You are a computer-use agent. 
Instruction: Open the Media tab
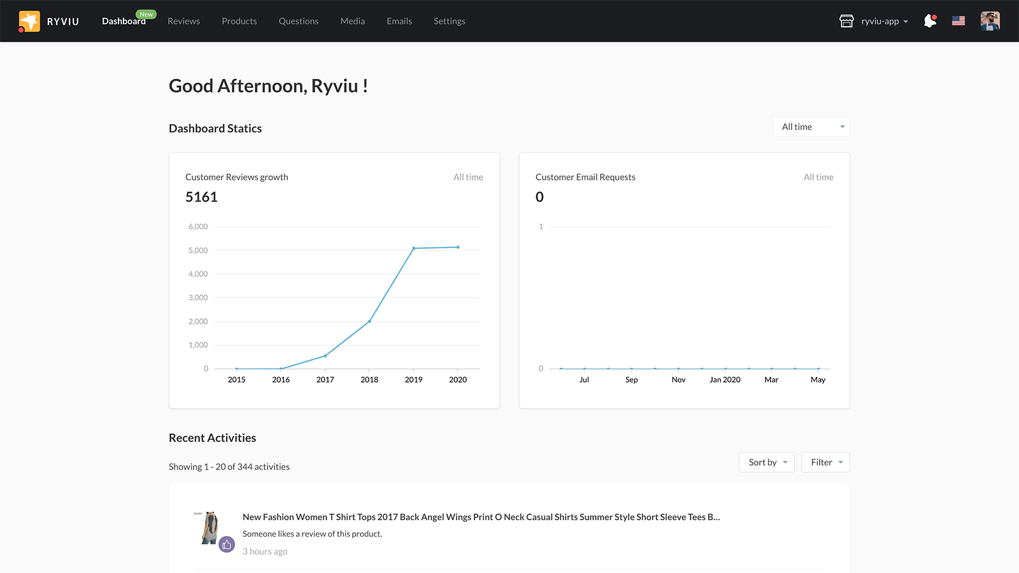coord(353,22)
